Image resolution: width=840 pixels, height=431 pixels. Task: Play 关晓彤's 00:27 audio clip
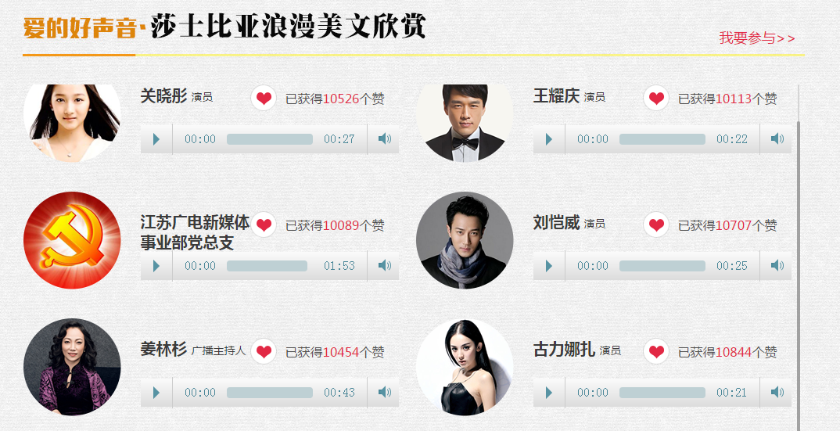[156, 139]
